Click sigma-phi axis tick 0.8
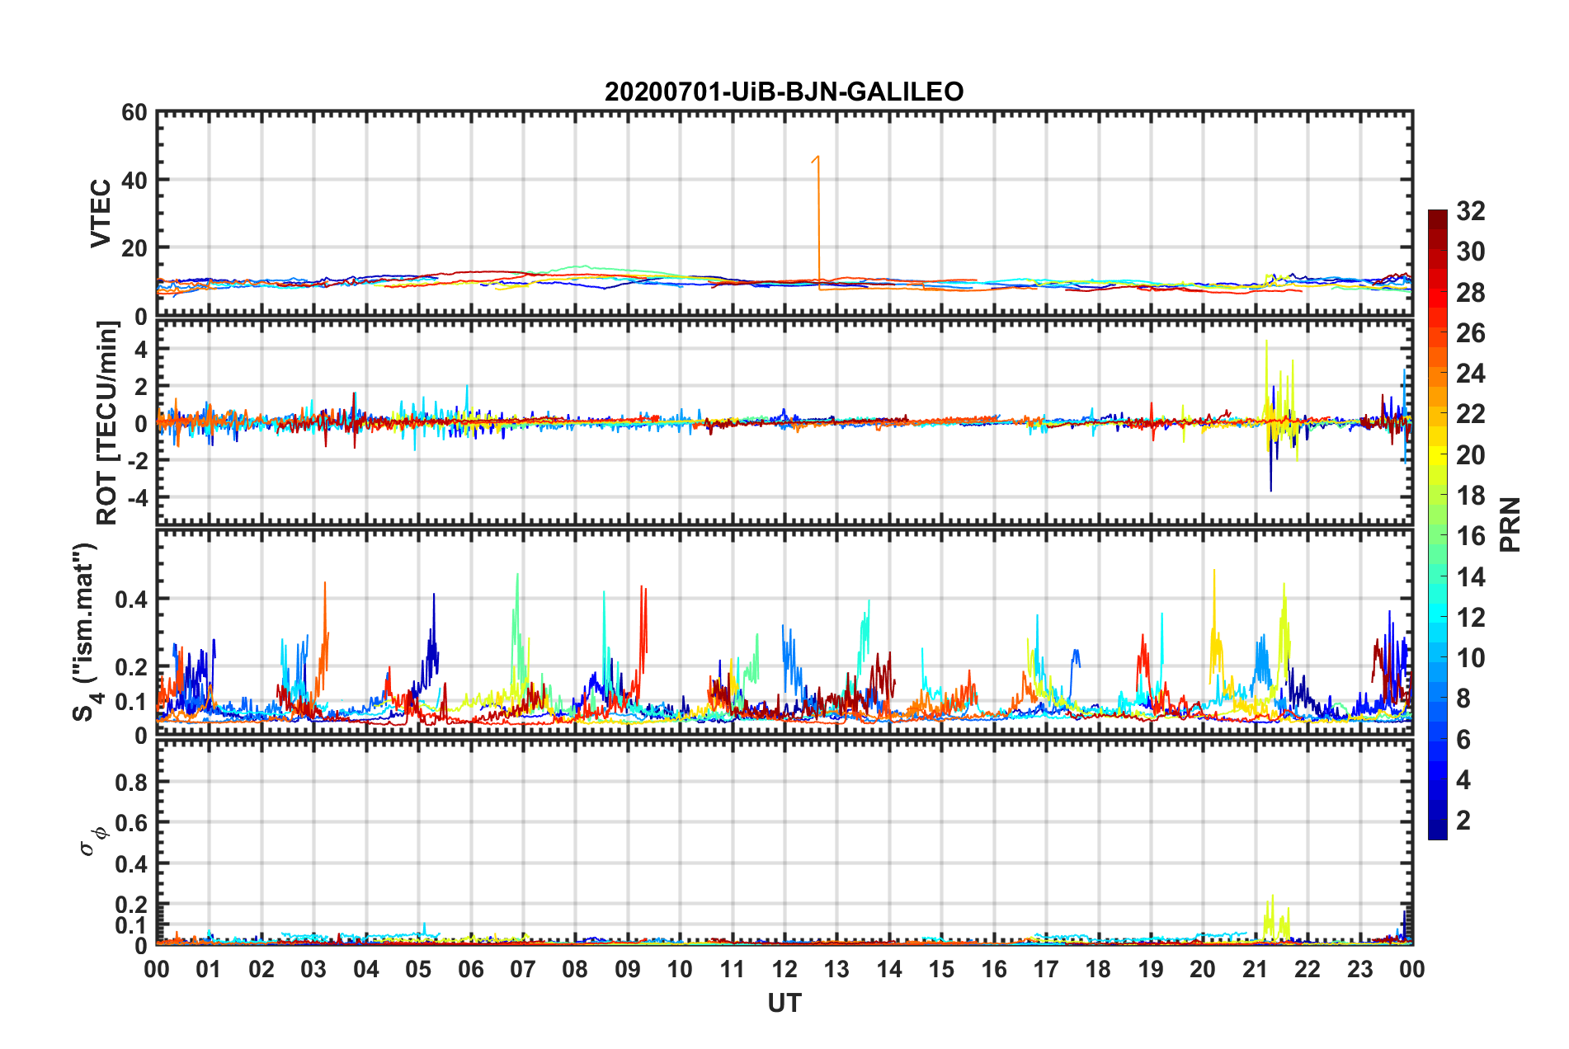Screen dimensions: 1569x1049 (x=130, y=782)
